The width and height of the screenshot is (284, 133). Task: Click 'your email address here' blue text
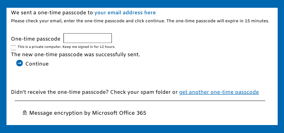tap(125, 13)
